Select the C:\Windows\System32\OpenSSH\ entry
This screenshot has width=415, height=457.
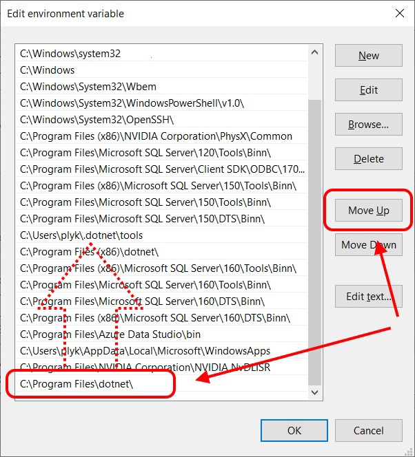(x=162, y=120)
